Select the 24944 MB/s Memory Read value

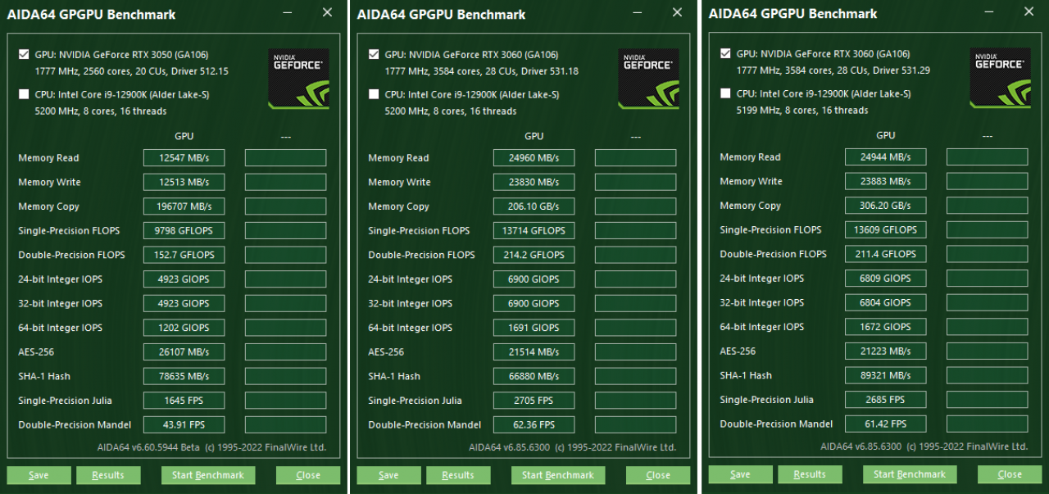click(x=885, y=157)
